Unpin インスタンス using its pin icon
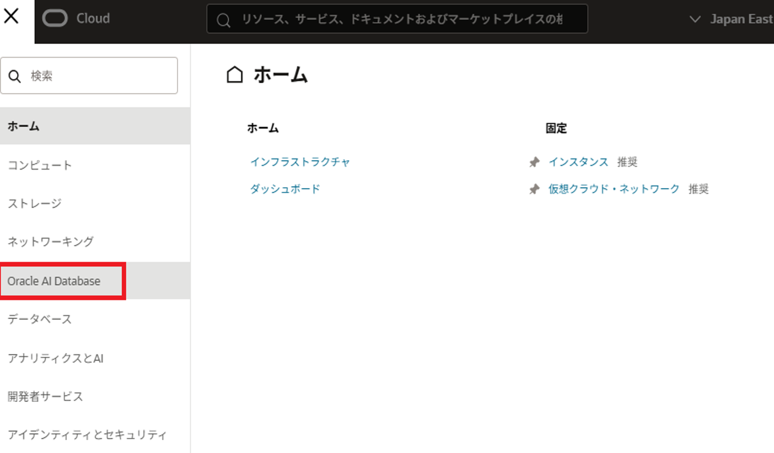 click(534, 162)
